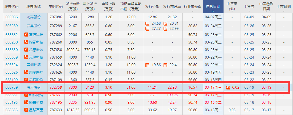Viewport: 293px width, 115px height.
Task: Sort by 发行市盈率 header
Action: click(x=172, y=7)
